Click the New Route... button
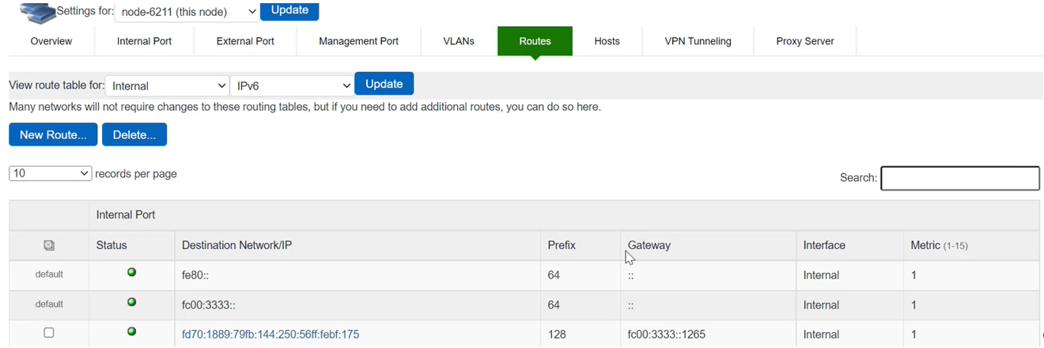 53,134
